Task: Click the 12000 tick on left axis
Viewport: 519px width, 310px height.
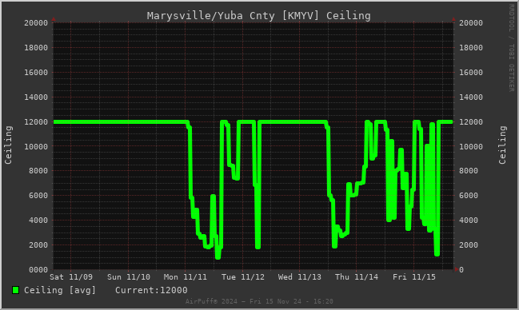Action: [x=36, y=122]
